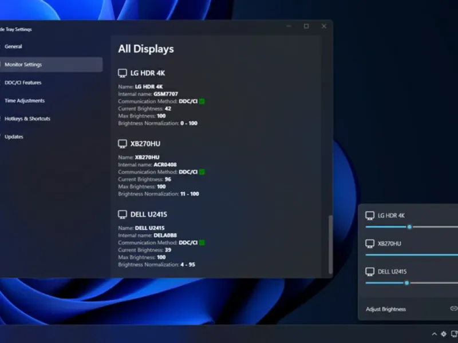Click Brightness Normalization 0 - 100
458x343 pixels.
coord(189,123)
